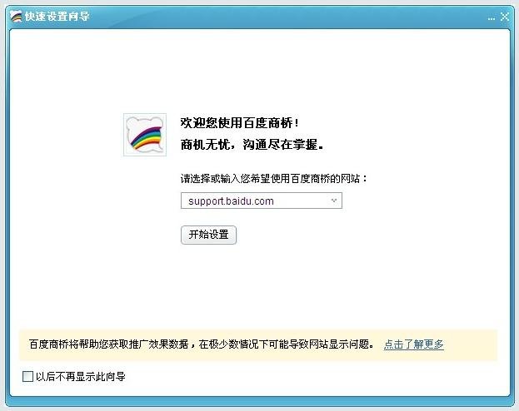This screenshot has height=411, width=519.
Task: Tick the 以后不再显示此向导 checkbox
Action: pos(27,376)
